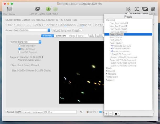Expand the Web presets group
The width and height of the screenshot is (160, 124).
coord(106,68)
